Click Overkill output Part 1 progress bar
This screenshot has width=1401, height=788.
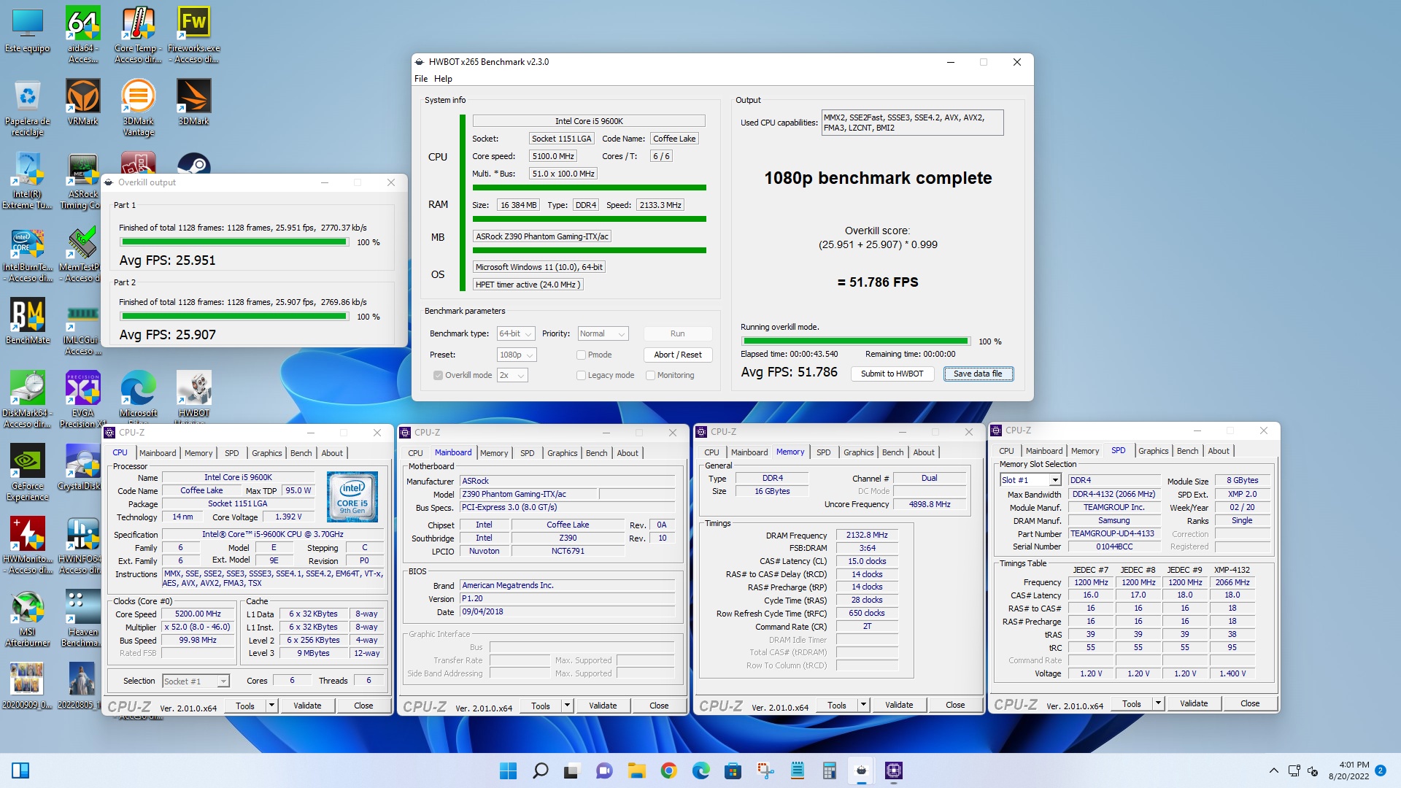pyautogui.click(x=235, y=242)
